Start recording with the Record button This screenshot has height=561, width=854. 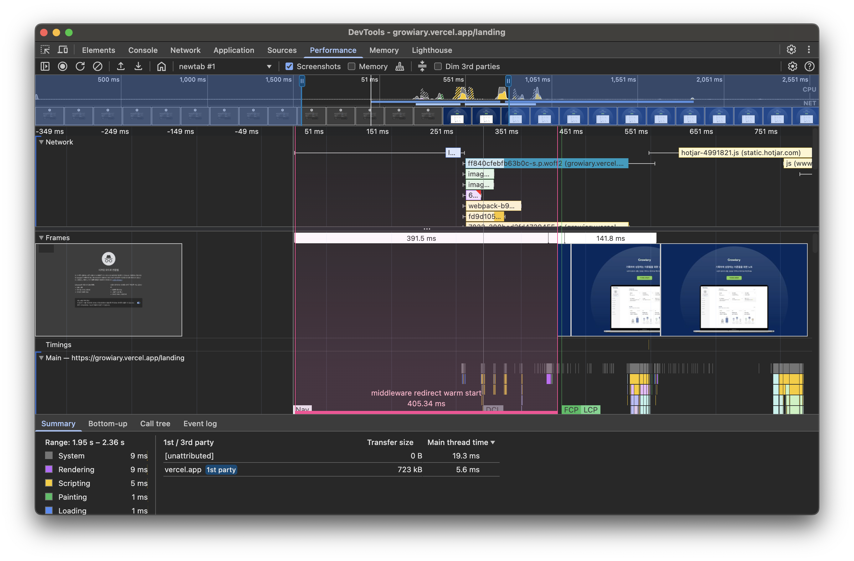tap(63, 66)
